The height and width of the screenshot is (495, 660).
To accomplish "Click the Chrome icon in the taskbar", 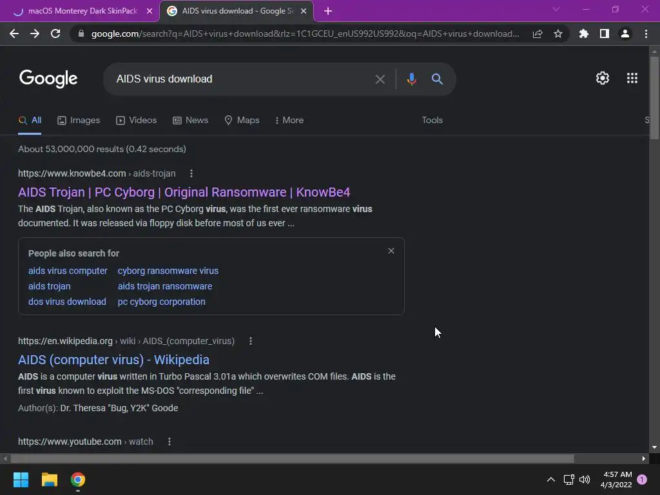I will 78,480.
